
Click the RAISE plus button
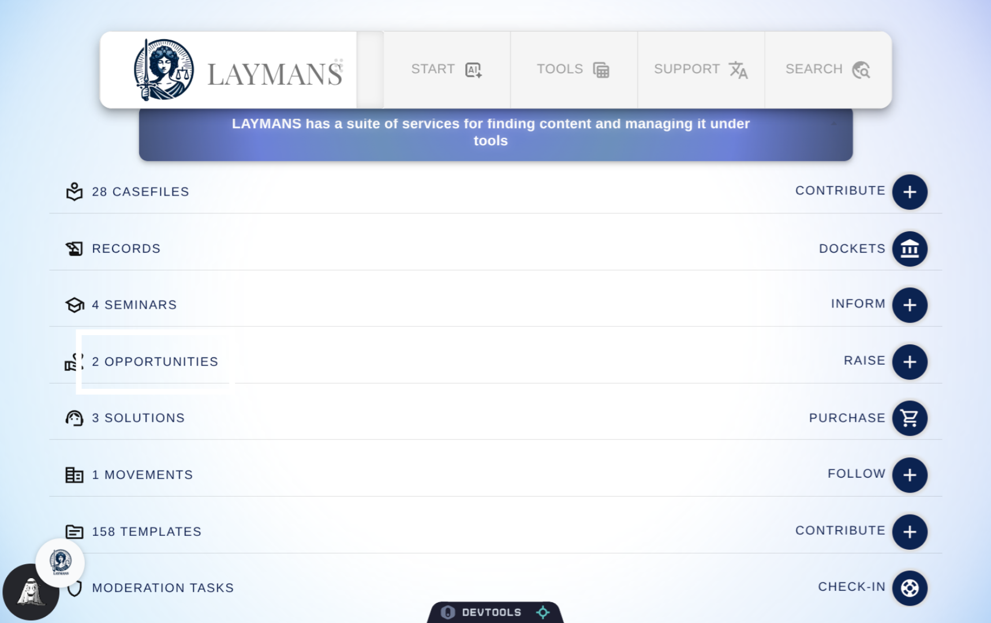point(910,362)
